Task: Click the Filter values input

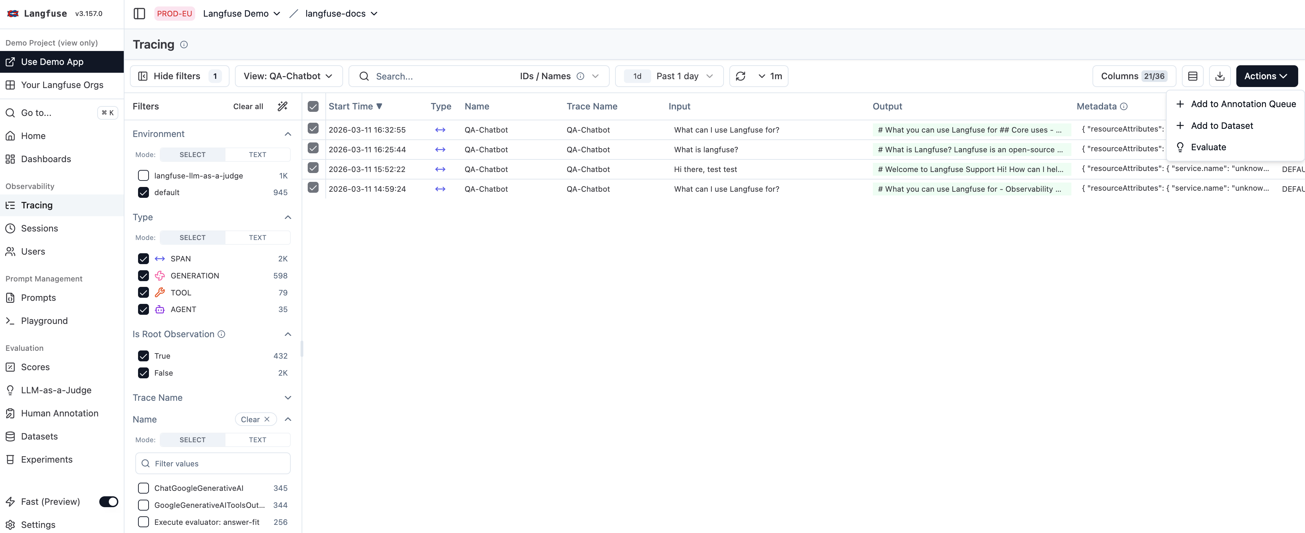Action: pos(213,464)
